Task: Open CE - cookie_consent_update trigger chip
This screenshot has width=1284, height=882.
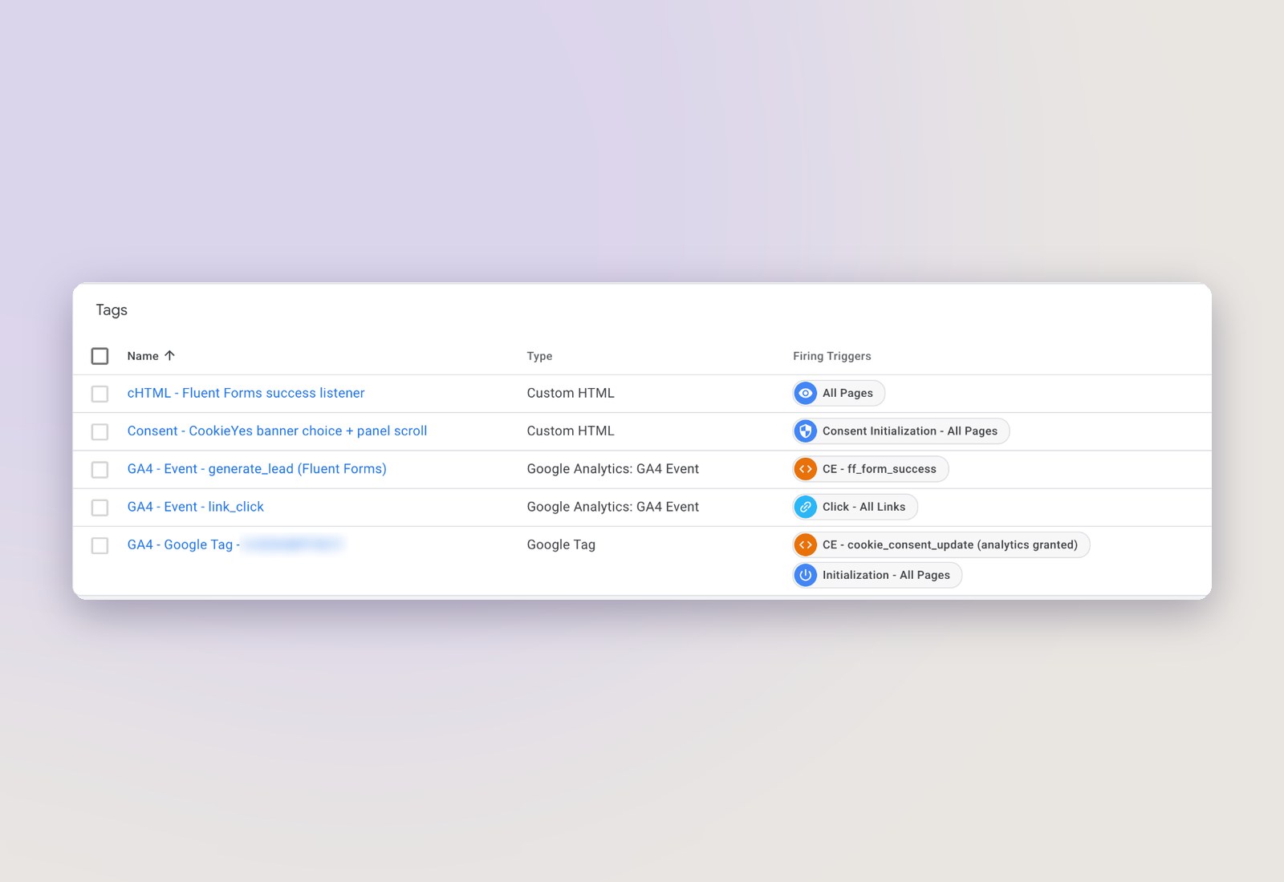Action: [x=941, y=544]
